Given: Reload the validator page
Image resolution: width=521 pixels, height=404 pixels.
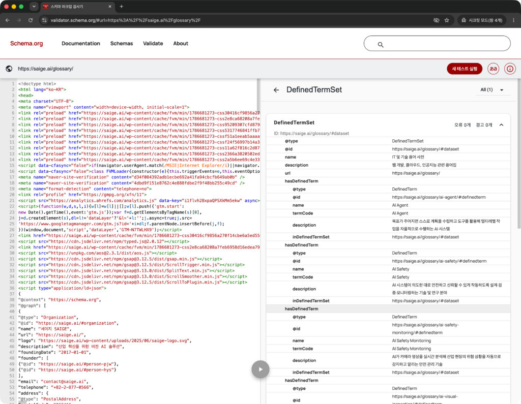Looking at the screenshot, I should click(31, 20).
